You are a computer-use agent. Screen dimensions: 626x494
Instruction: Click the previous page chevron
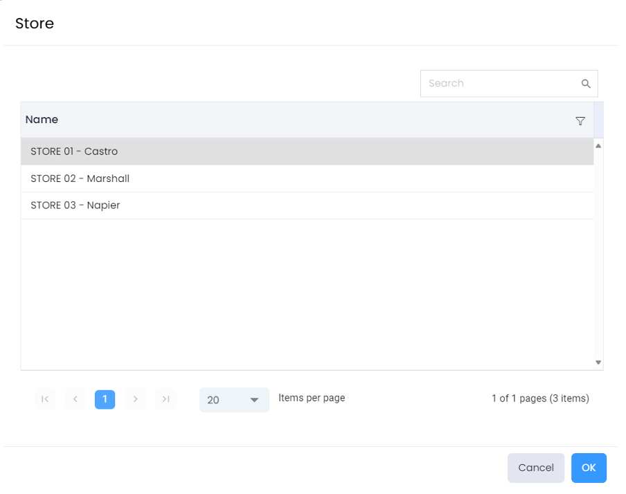pos(75,399)
